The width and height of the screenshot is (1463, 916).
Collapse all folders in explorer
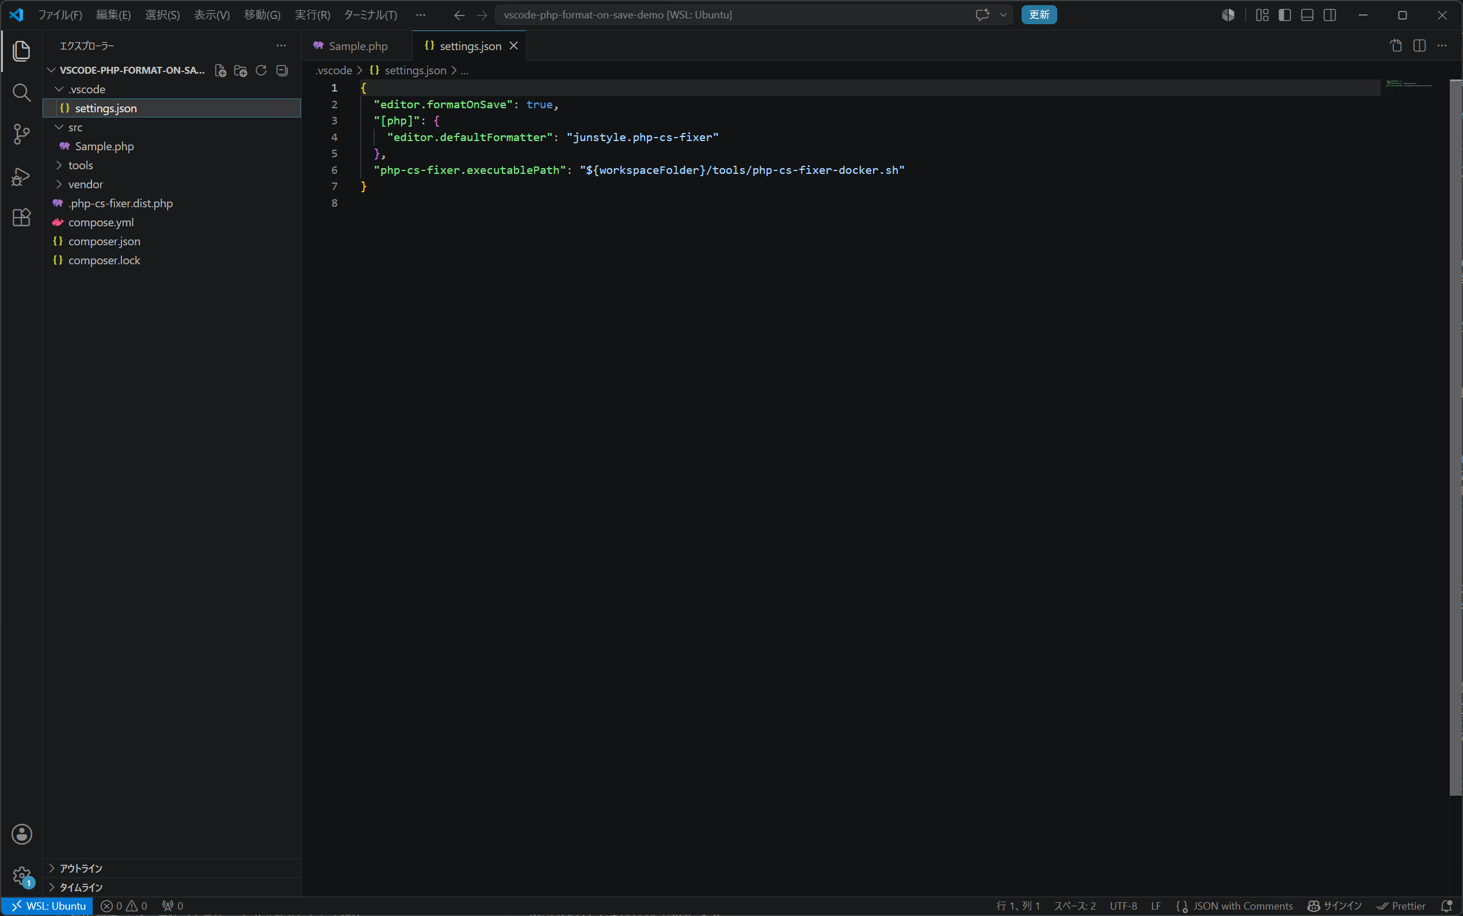281,71
